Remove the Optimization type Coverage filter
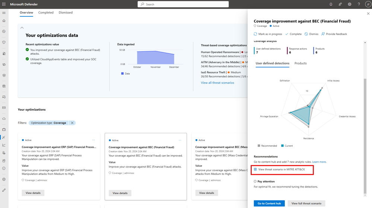The width and height of the screenshot is (372, 208). tap(72, 123)
